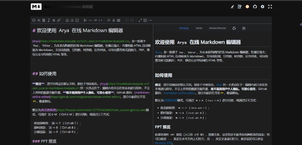Click the orange round icon in the header
This screenshot has width=302, height=145.
coord(247,7)
